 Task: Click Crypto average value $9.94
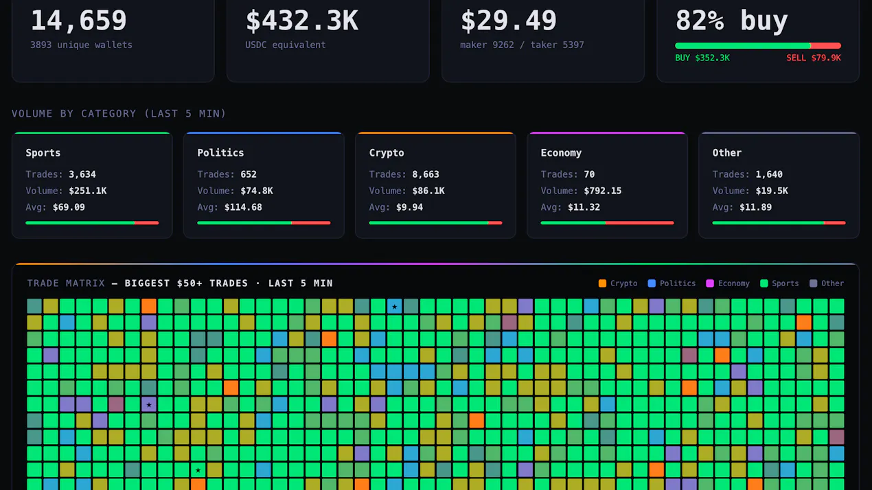click(409, 207)
